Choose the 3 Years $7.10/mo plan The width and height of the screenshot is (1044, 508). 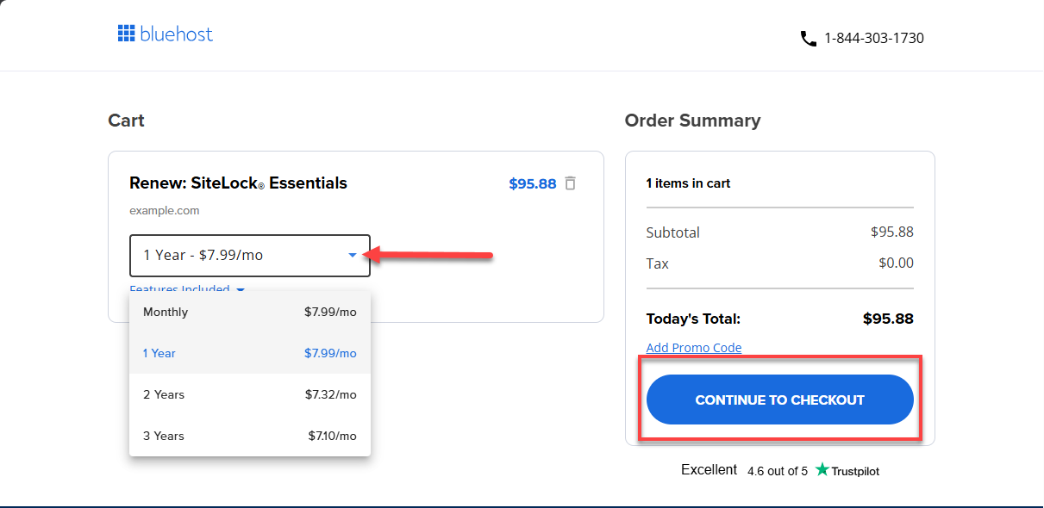(250, 436)
